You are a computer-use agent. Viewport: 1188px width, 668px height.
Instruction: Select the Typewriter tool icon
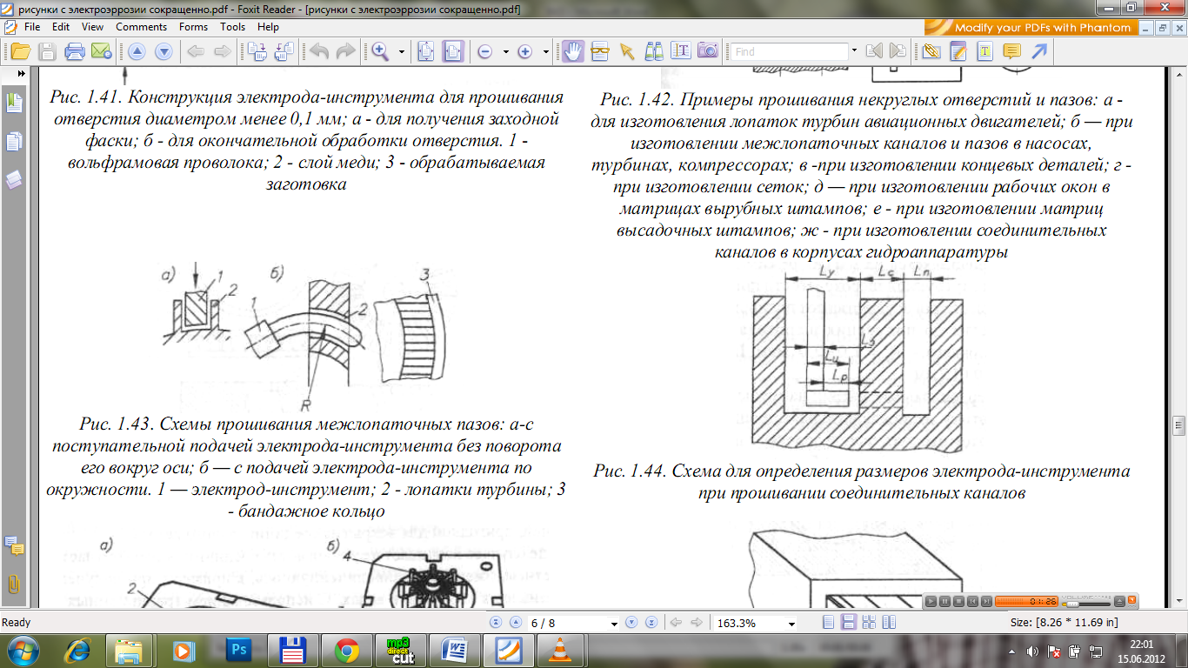point(985,51)
